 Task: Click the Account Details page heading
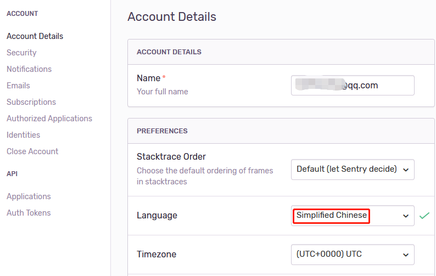click(172, 16)
